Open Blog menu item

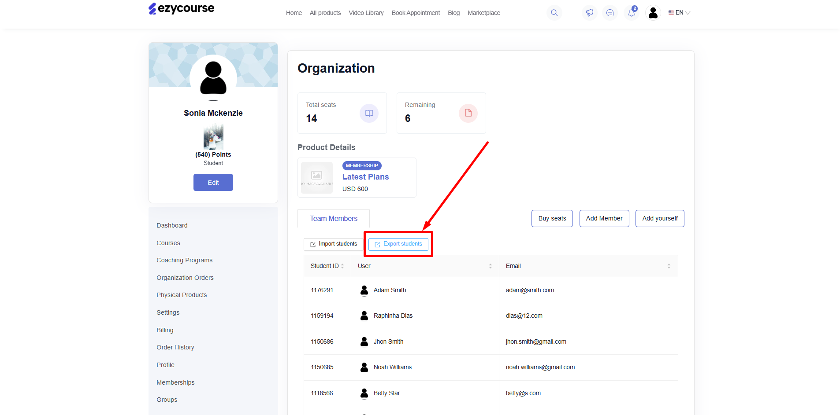pyautogui.click(x=453, y=13)
